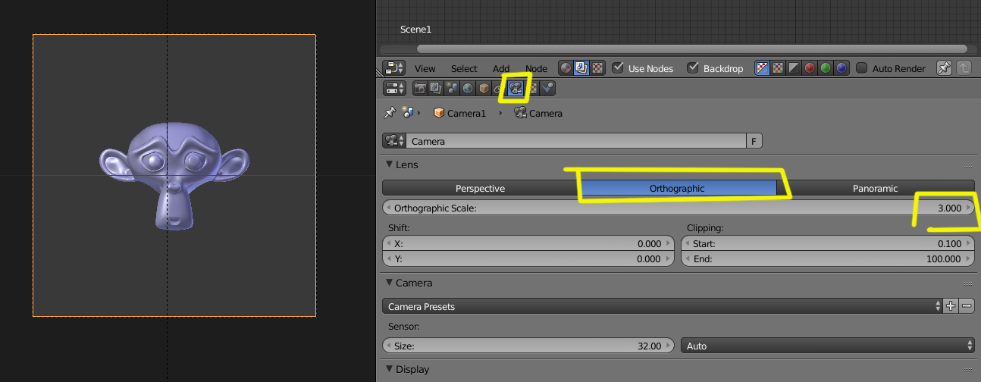The height and width of the screenshot is (382, 981).
Task: Open the Add menu
Action: tap(501, 68)
